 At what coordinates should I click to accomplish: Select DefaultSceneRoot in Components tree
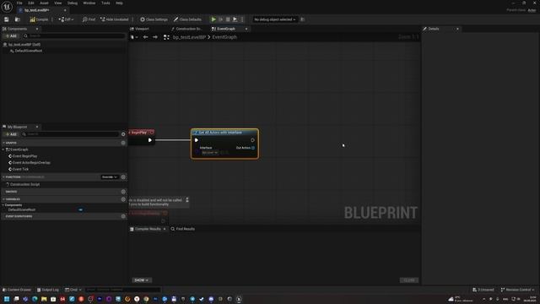[x=28, y=51]
